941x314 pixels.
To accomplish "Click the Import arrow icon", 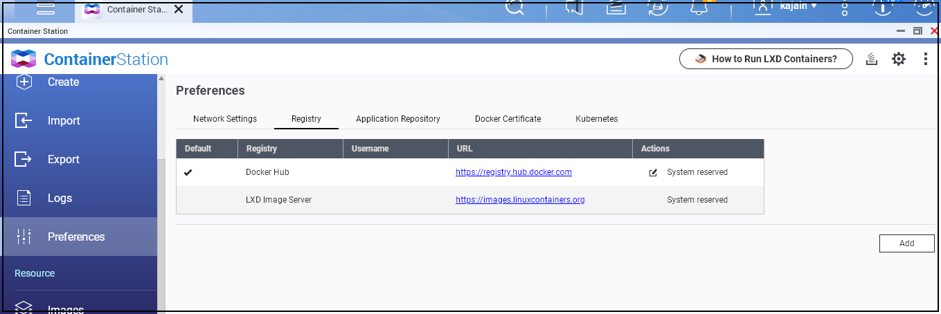I will click(x=24, y=120).
